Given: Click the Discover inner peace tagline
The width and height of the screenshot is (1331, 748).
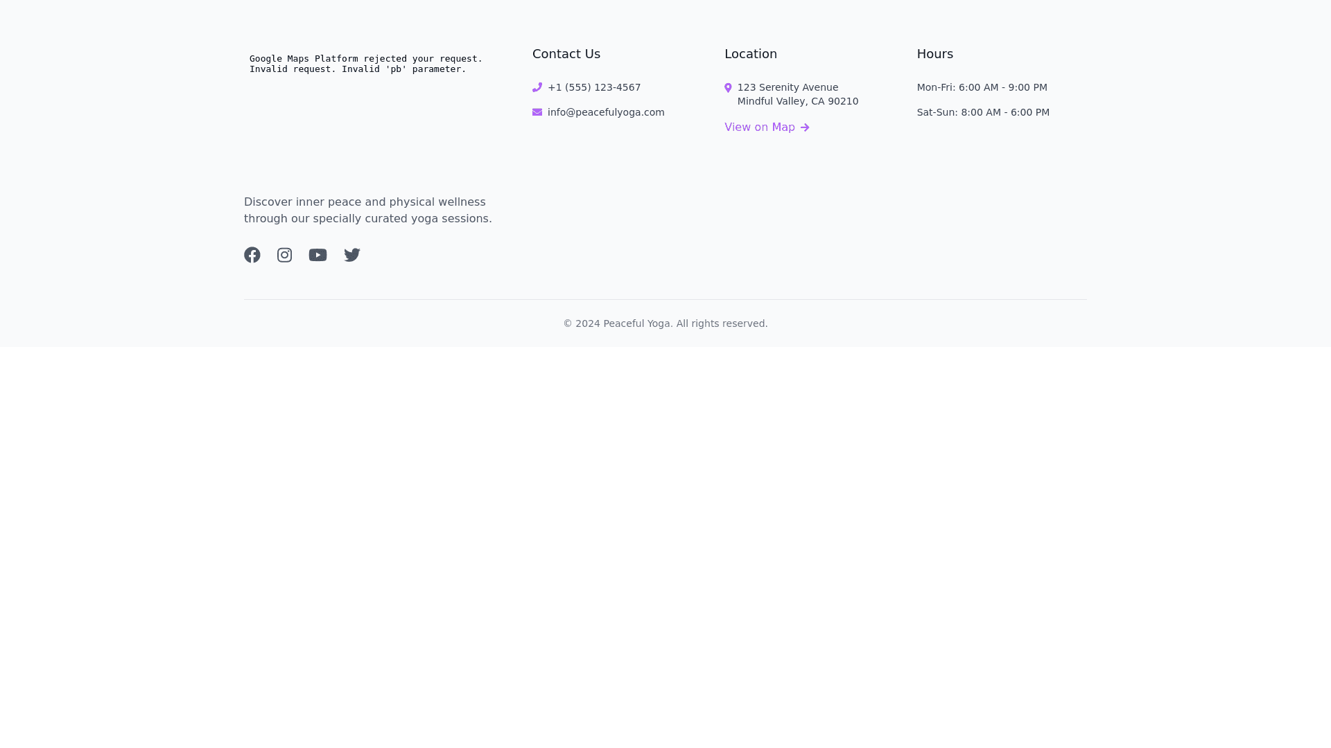Looking at the screenshot, I should click(x=368, y=210).
